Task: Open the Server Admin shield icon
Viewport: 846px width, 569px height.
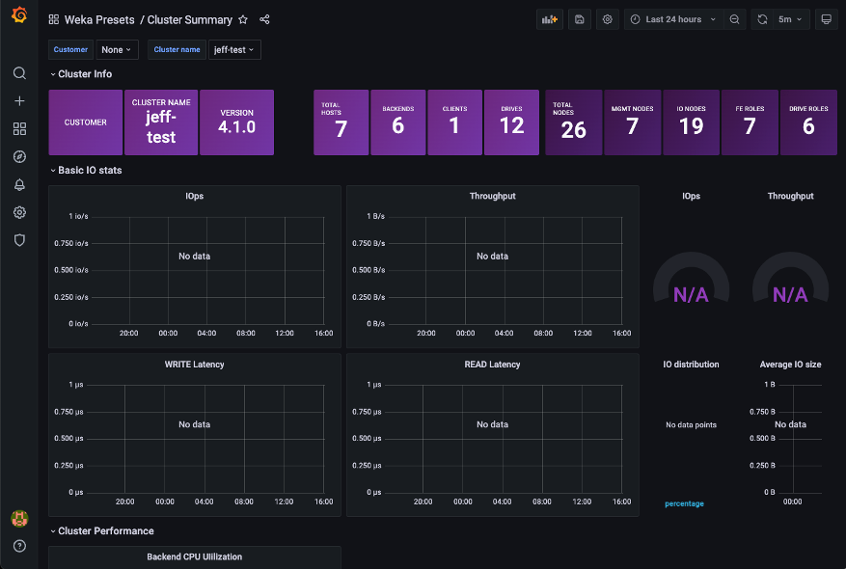Action: click(19, 240)
